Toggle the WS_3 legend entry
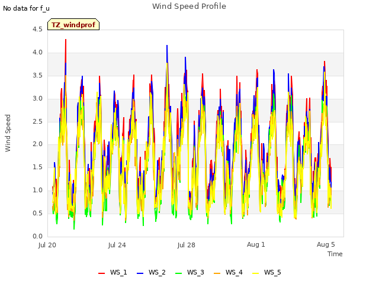Viewport: 379px width, 284px height. point(189,272)
